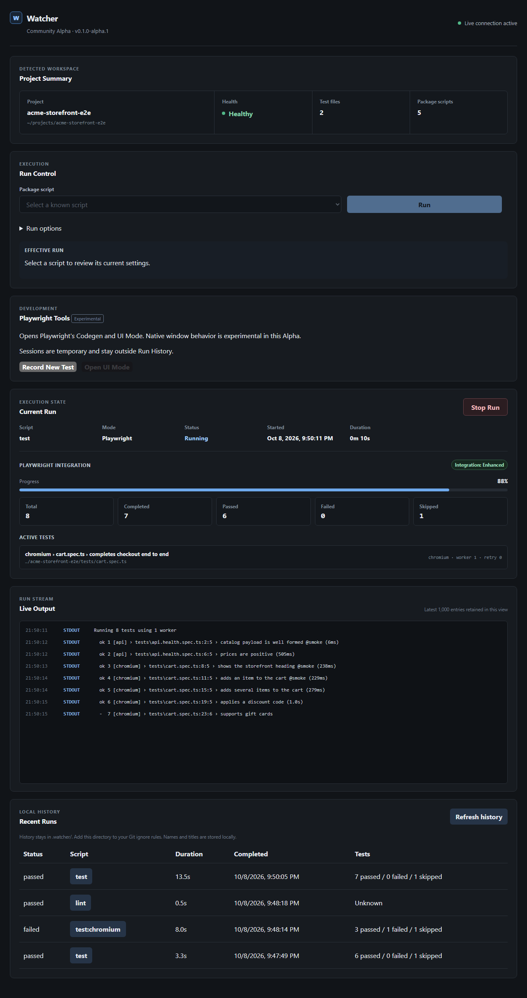Image resolution: width=527 pixels, height=998 pixels.
Task: Click the Completed tests stat card
Action: pos(165,511)
